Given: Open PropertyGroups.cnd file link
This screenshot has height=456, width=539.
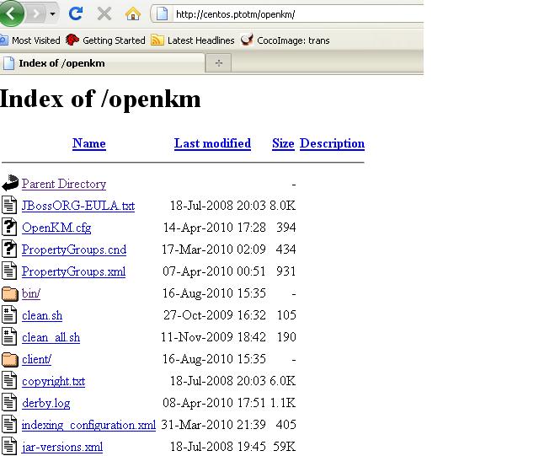Looking at the screenshot, I should coord(74,249).
